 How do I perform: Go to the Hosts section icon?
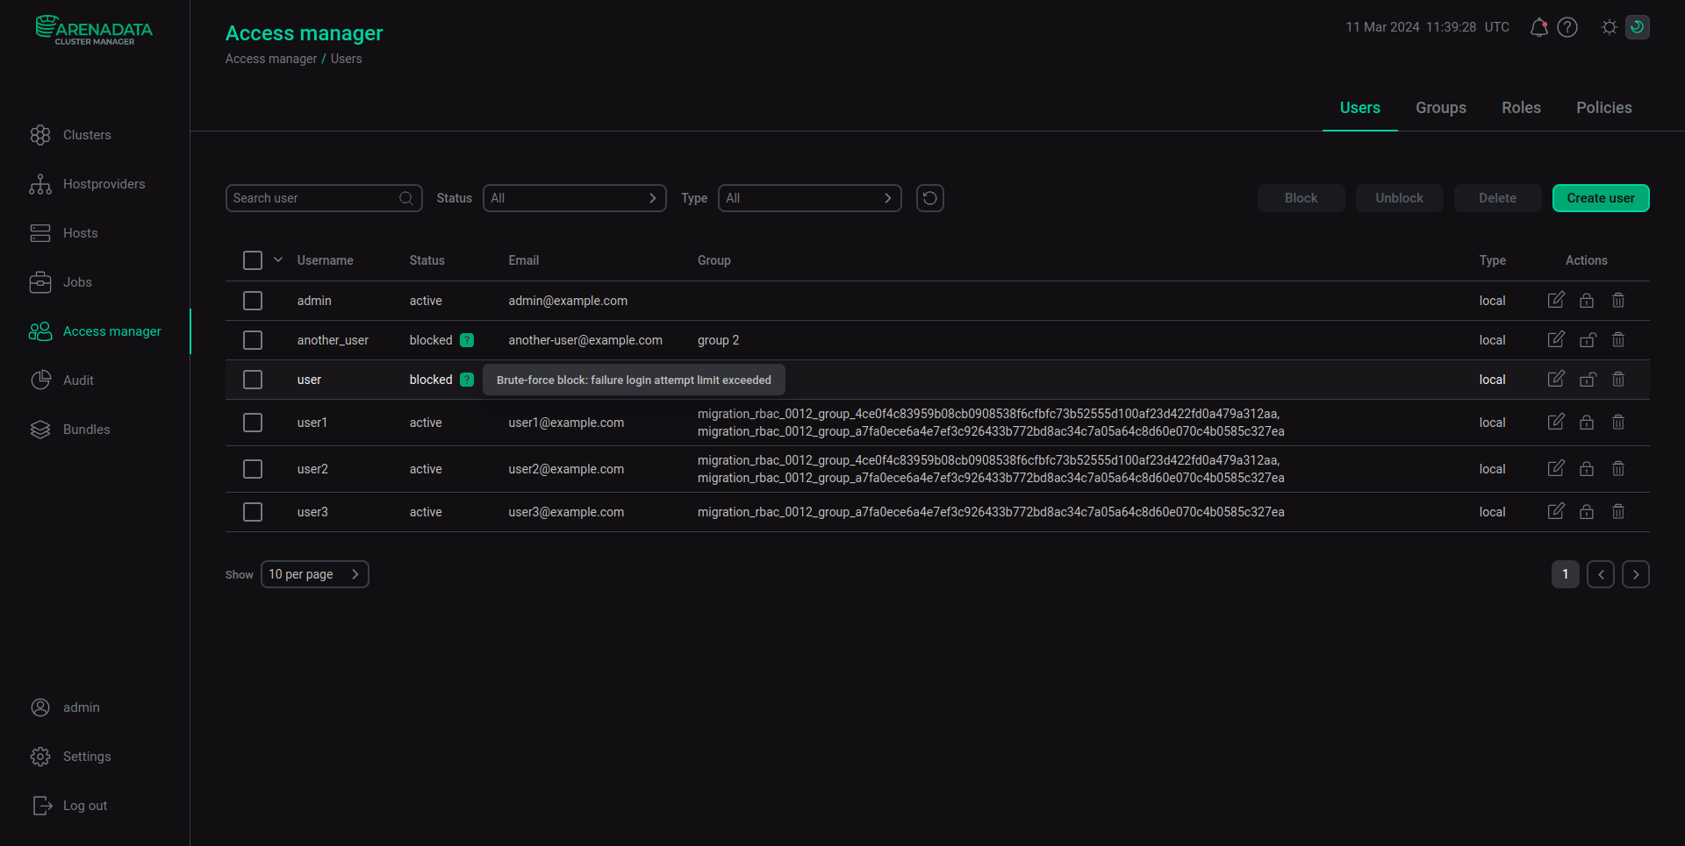tap(40, 233)
